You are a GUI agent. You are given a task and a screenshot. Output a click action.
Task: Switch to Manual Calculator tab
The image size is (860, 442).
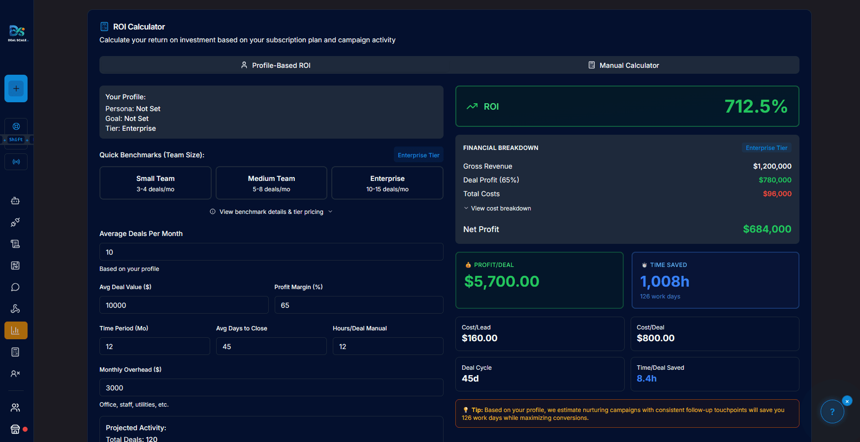[624, 65]
